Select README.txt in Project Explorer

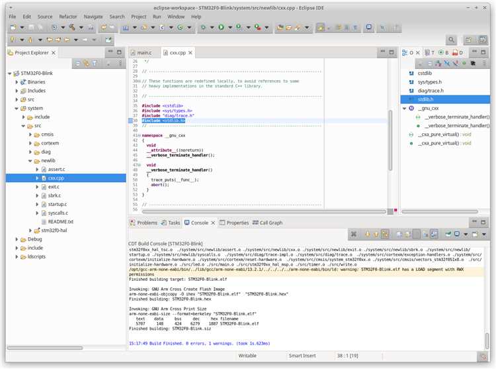[x=60, y=222]
